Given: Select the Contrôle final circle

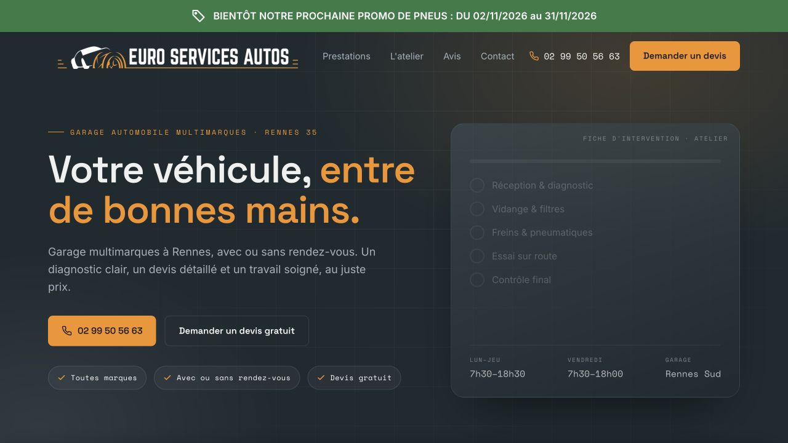Looking at the screenshot, I should 477,280.
